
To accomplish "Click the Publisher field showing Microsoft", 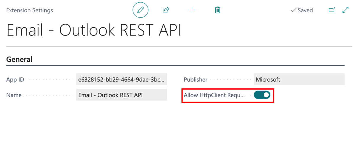I will 299,79.
